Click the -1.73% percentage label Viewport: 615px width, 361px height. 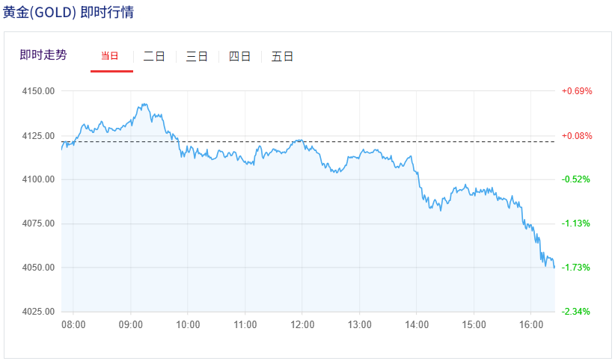tap(577, 268)
